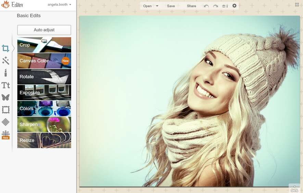303x193 pixels.
Task: Open the Effects magic wand tab
Action: click(x=5, y=61)
